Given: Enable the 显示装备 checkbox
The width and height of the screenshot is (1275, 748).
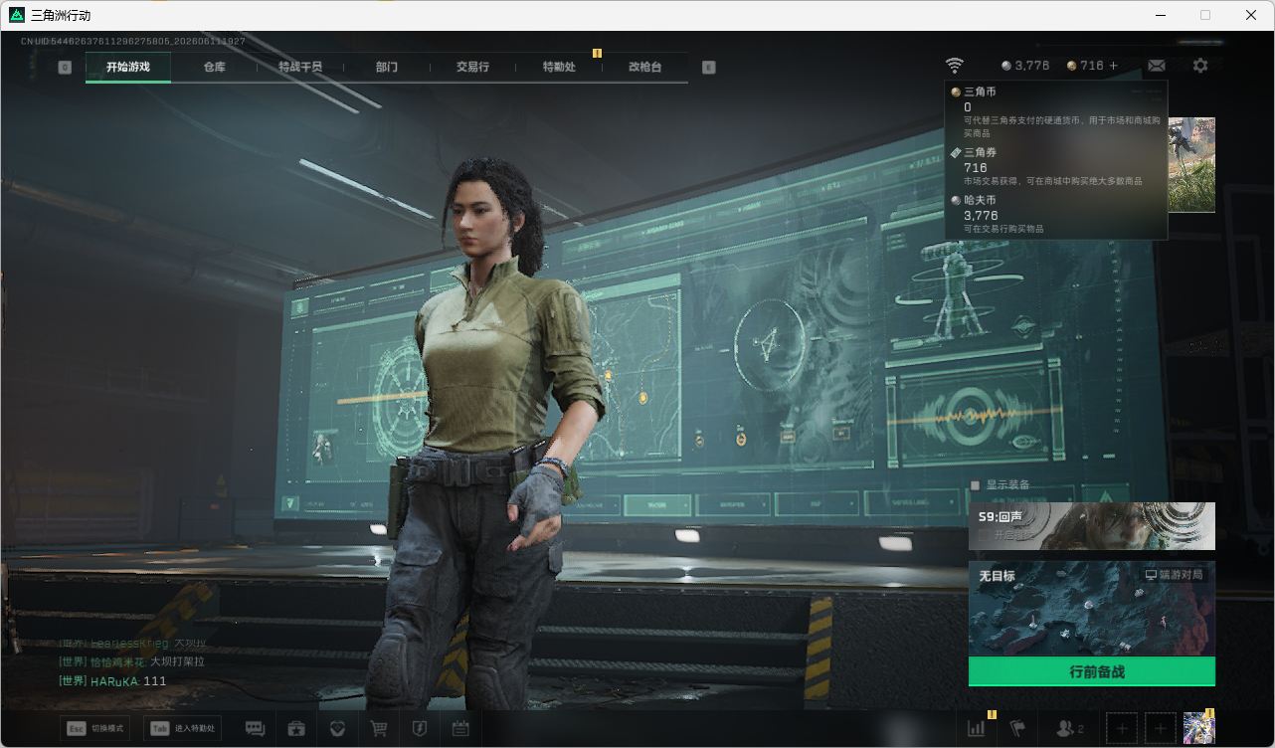Looking at the screenshot, I should [976, 485].
